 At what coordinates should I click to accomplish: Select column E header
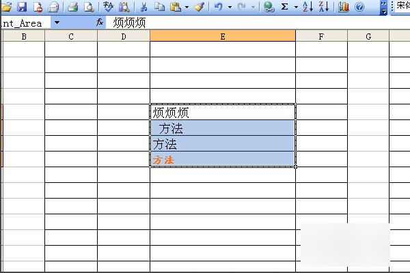[223, 36]
